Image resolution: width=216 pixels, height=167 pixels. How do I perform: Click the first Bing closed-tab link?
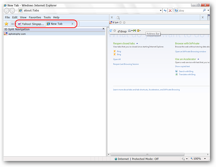(119, 51)
